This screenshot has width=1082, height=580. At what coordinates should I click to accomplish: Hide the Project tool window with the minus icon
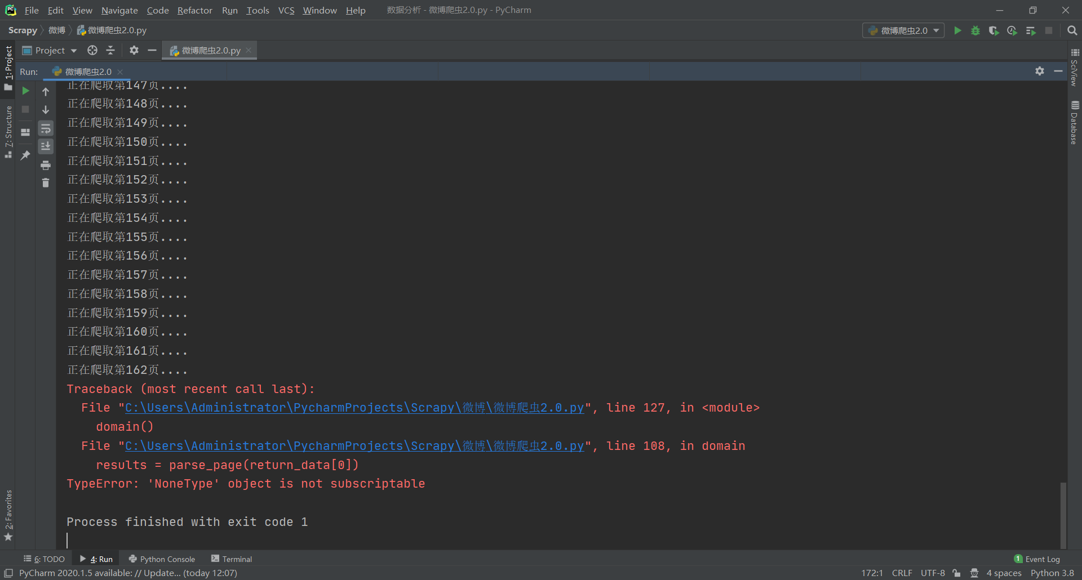[x=152, y=50]
